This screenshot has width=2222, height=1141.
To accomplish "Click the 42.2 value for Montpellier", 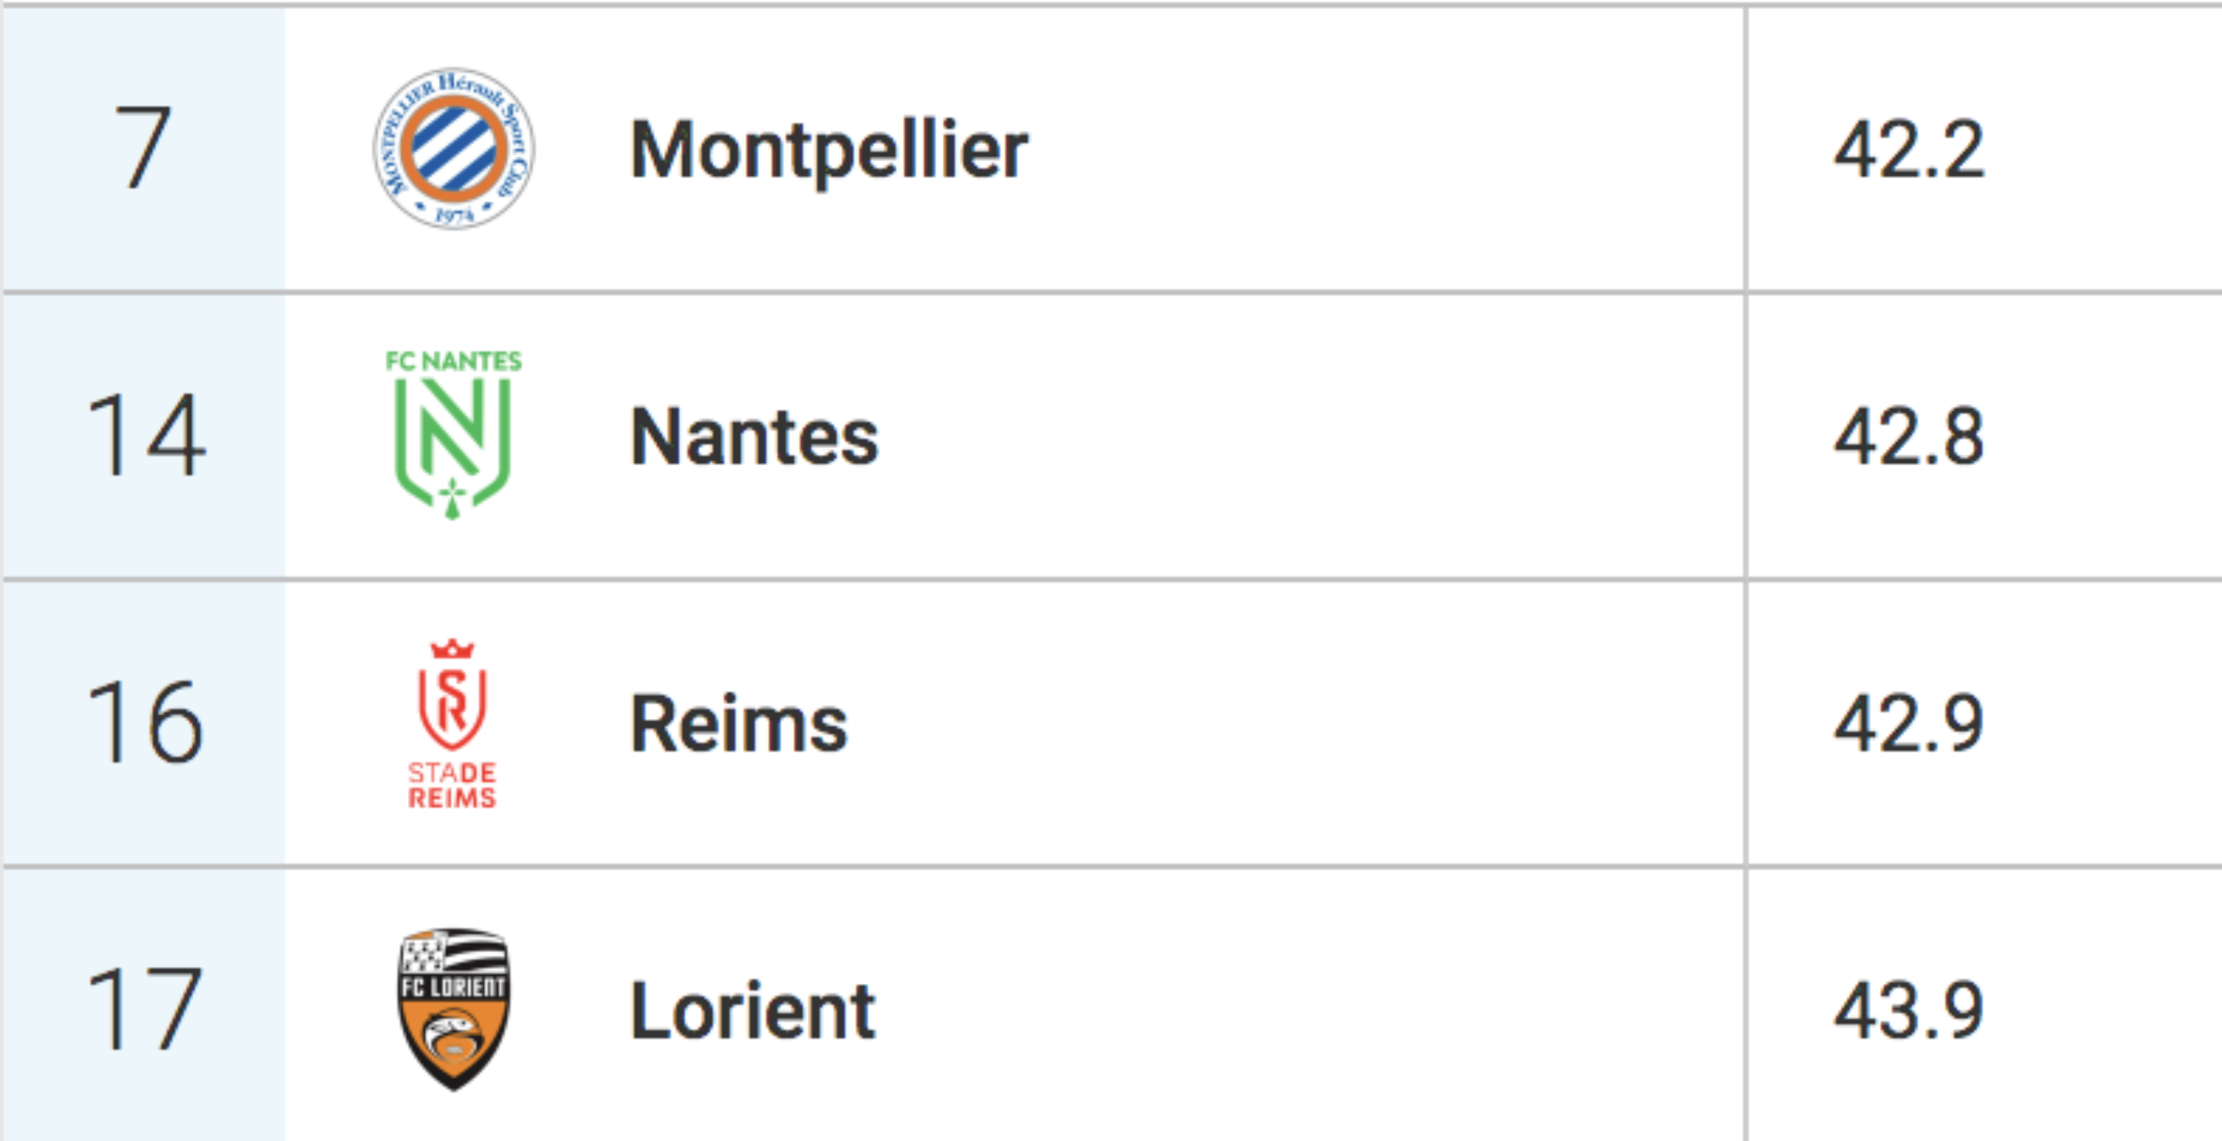I will pos(1909,150).
